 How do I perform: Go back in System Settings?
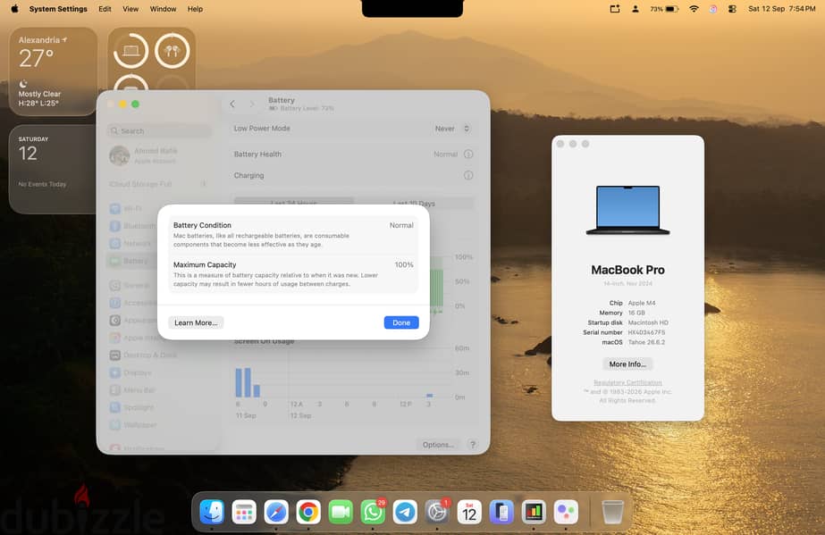pyautogui.click(x=232, y=104)
